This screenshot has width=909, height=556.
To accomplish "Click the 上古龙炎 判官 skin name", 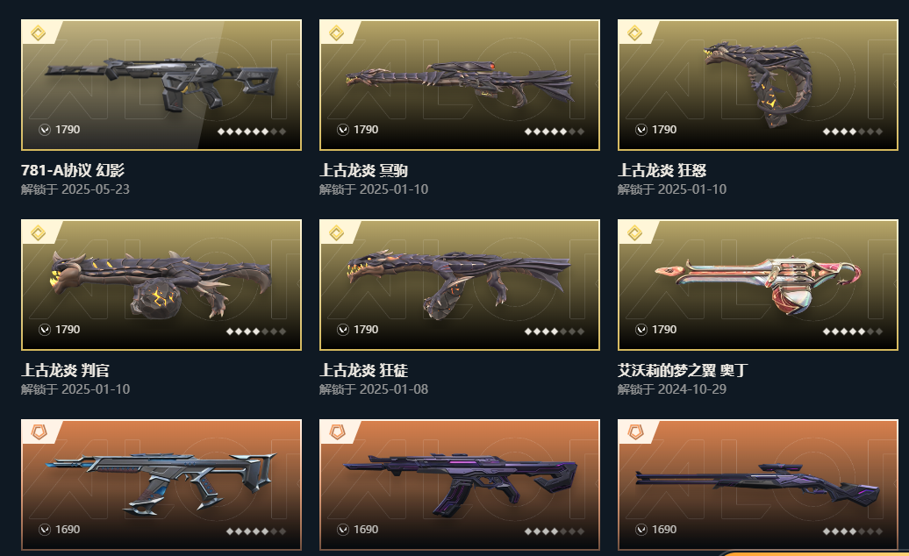I will 65,370.
